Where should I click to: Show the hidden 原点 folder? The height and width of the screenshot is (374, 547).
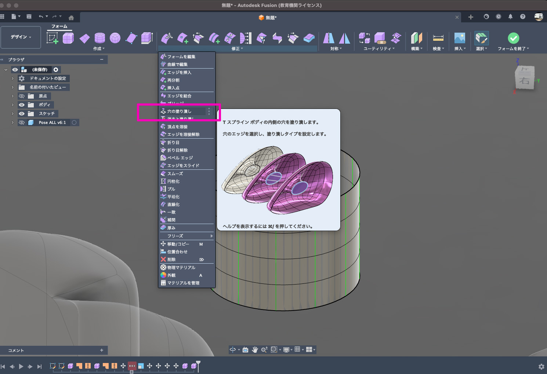22,96
